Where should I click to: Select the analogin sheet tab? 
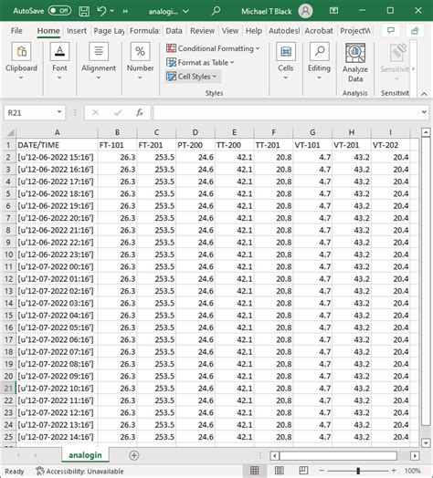pos(85,455)
